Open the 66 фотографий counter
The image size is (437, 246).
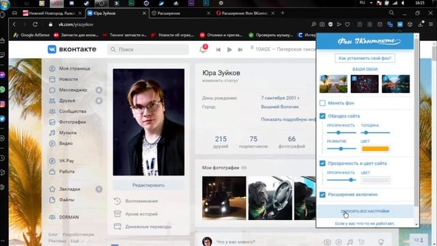tap(292, 141)
